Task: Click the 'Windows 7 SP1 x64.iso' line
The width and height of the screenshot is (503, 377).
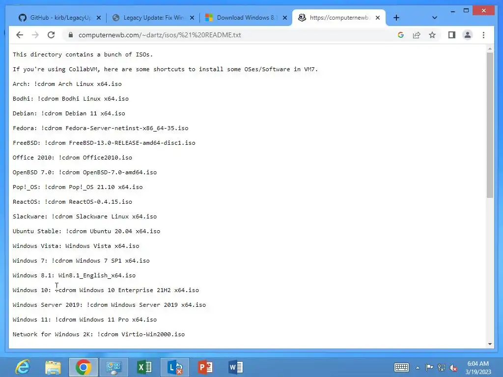Action: [81, 261]
